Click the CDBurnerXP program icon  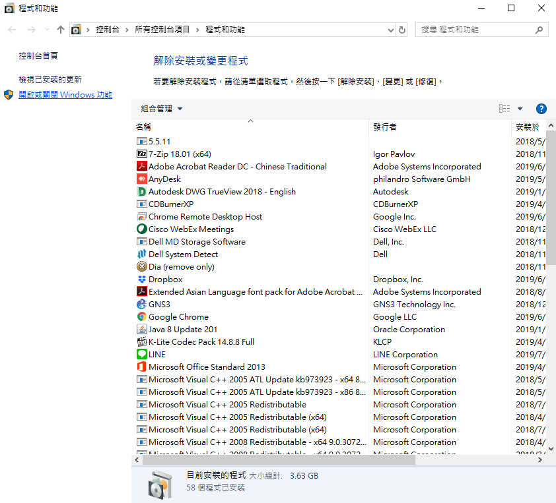141,204
